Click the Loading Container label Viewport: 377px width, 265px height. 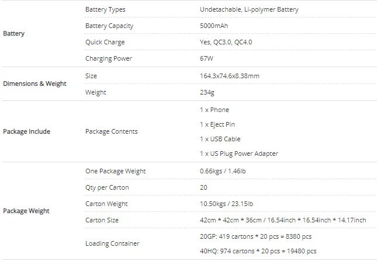pyautogui.click(x=112, y=243)
